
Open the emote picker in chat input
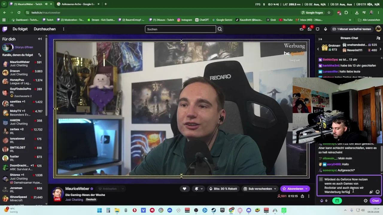point(378,192)
